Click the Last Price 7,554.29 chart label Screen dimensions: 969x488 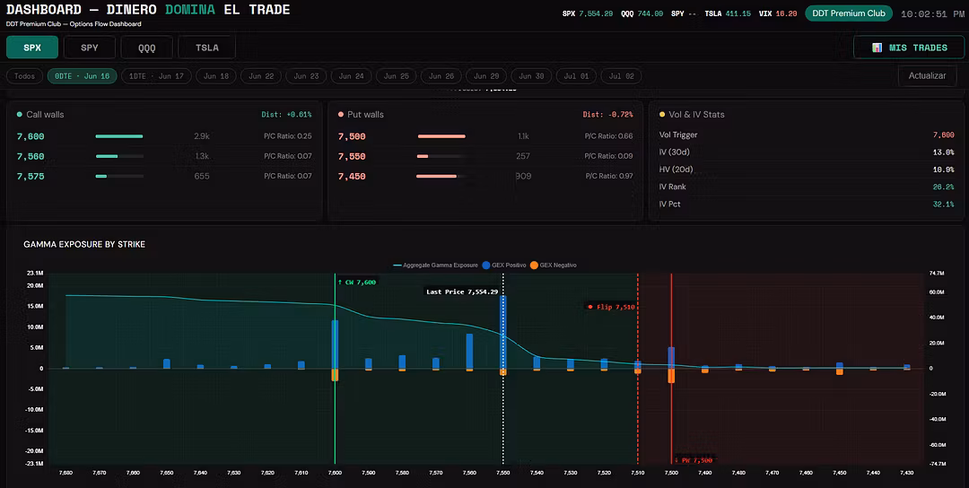click(x=462, y=292)
